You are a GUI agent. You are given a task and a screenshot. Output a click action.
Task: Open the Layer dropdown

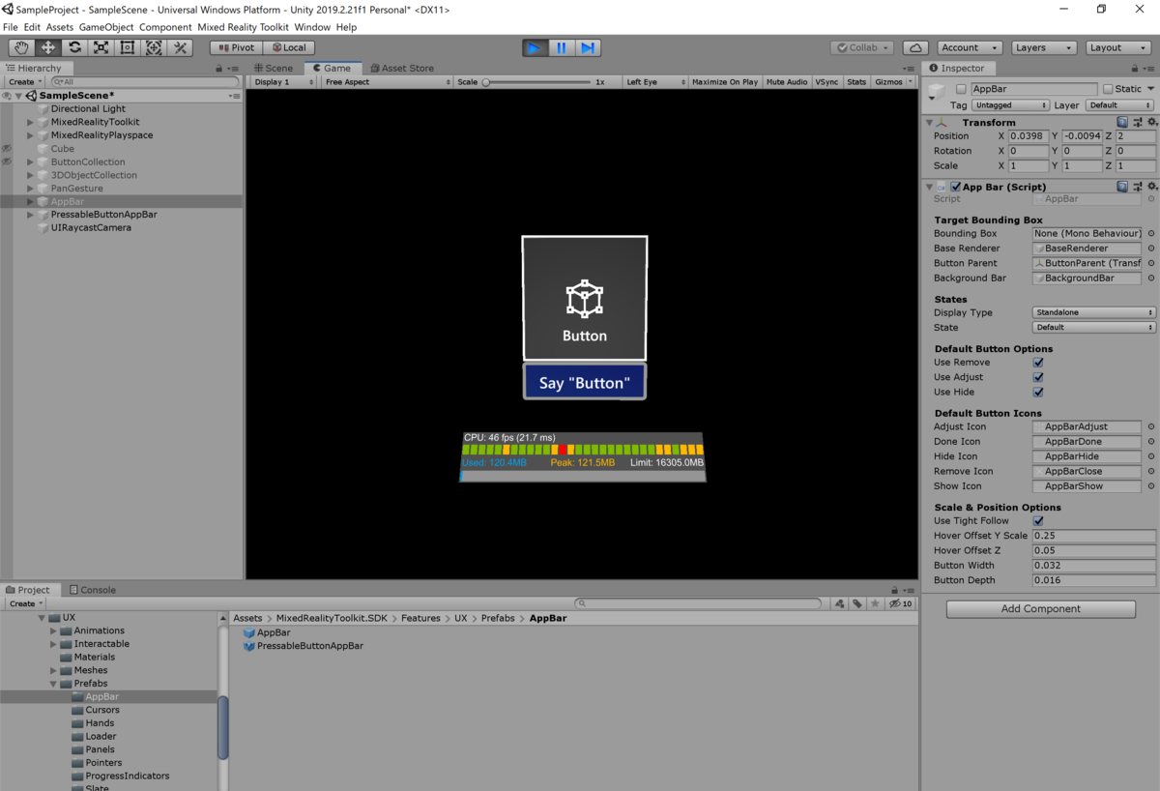(1119, 105)
